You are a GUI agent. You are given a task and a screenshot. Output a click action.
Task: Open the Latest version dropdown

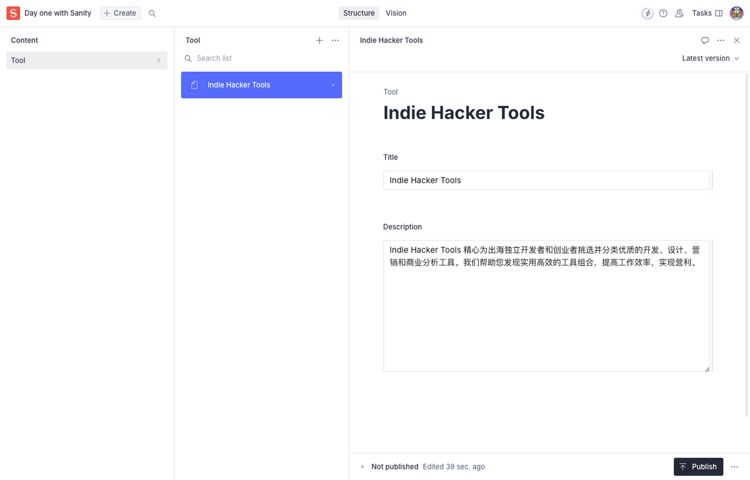pos(711,58)
